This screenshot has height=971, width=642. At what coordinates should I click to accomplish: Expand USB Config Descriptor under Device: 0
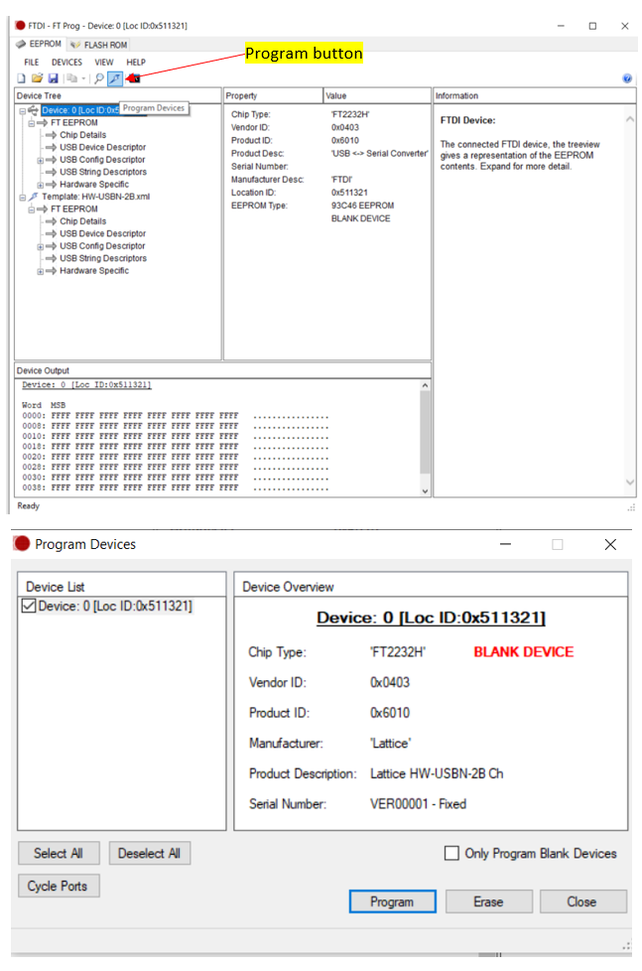pos(41,161)
